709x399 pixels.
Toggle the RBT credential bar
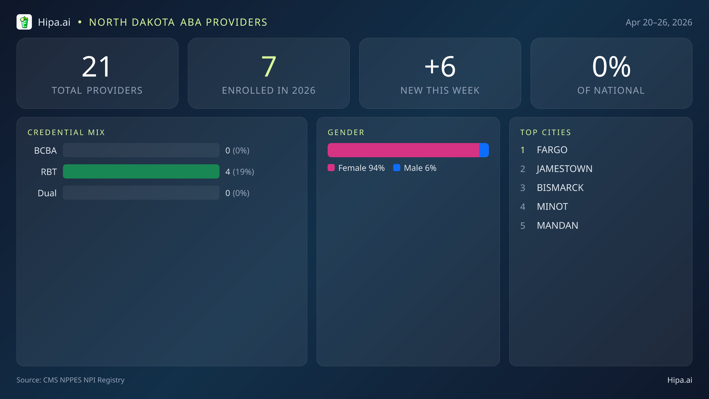coord(141,171)
